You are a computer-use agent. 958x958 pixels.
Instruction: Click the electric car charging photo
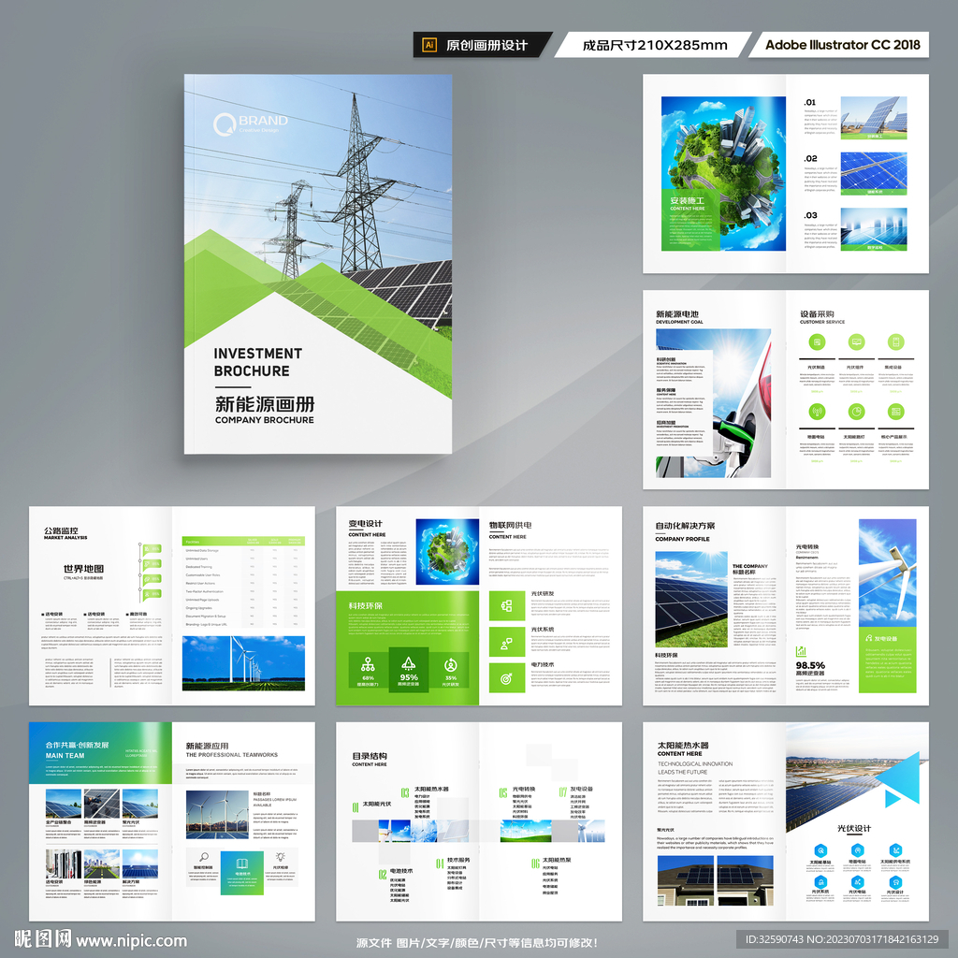point(714,403)
